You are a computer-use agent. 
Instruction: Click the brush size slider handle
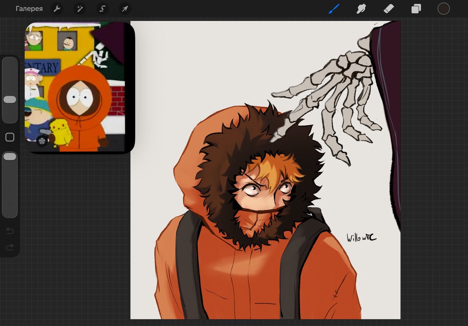coord(10,100)
